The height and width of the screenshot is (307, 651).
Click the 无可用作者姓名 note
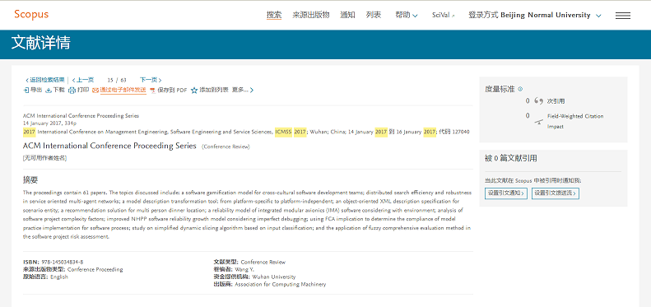tap(44, 158)
